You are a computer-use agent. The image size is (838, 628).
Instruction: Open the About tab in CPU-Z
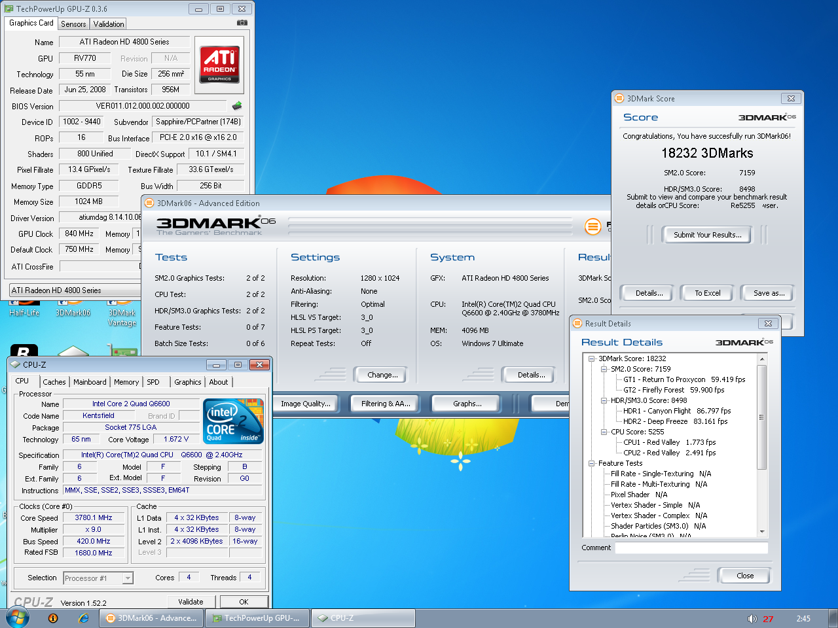coord(219,382)
